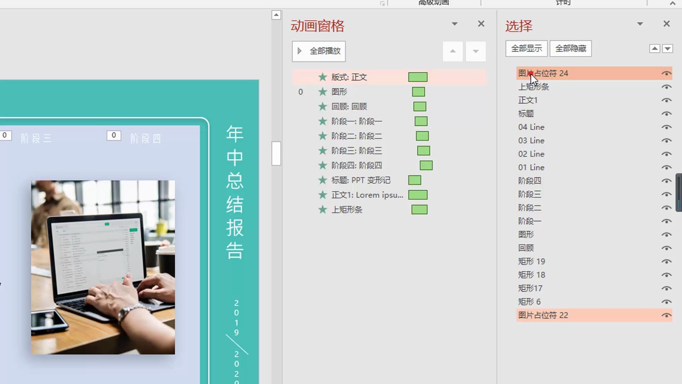The width and height of the screenshot is (682, 384).
Task: Close the 选择 pane
Action: click(x=666, y=24)
